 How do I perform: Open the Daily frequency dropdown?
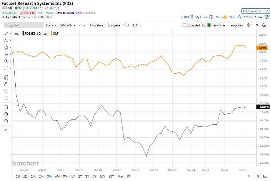click(x=51, y=25)
